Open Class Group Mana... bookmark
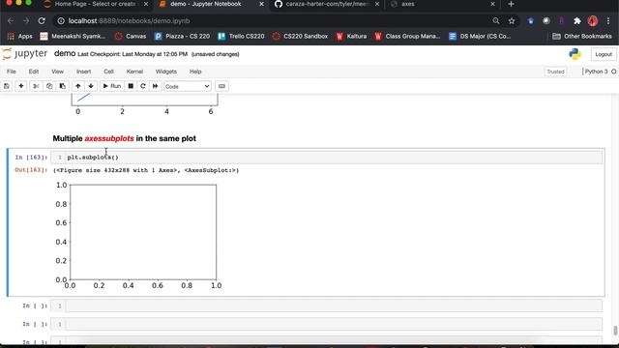 point(407,37)
